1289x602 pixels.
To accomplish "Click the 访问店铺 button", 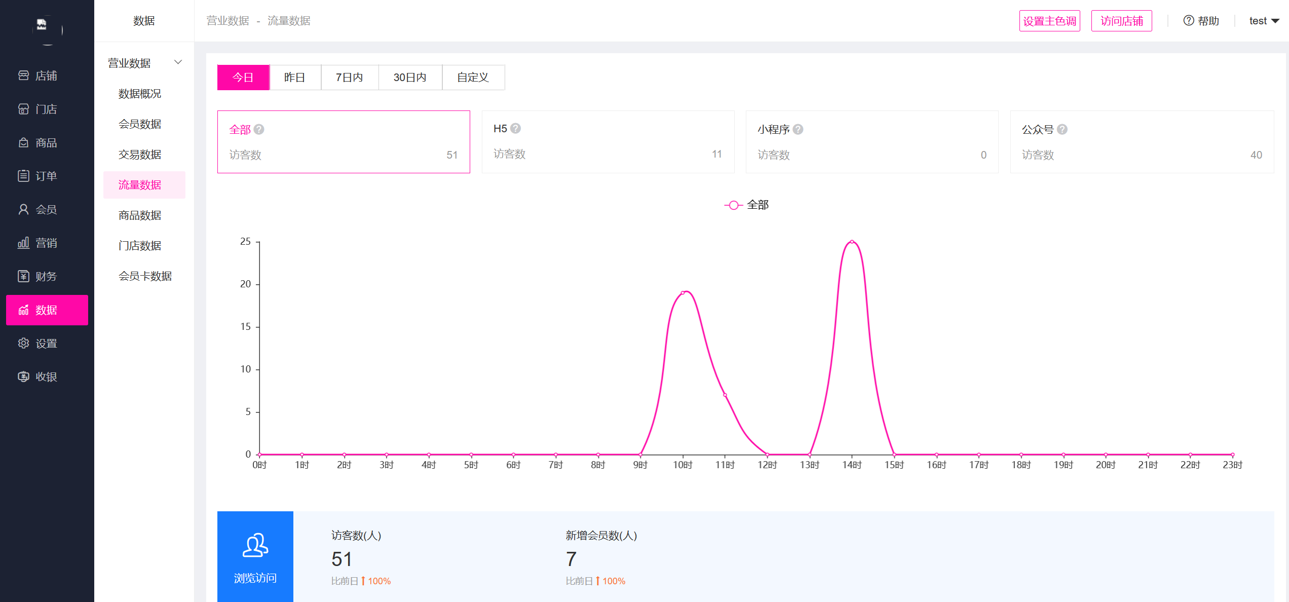I will [1121, 21].
